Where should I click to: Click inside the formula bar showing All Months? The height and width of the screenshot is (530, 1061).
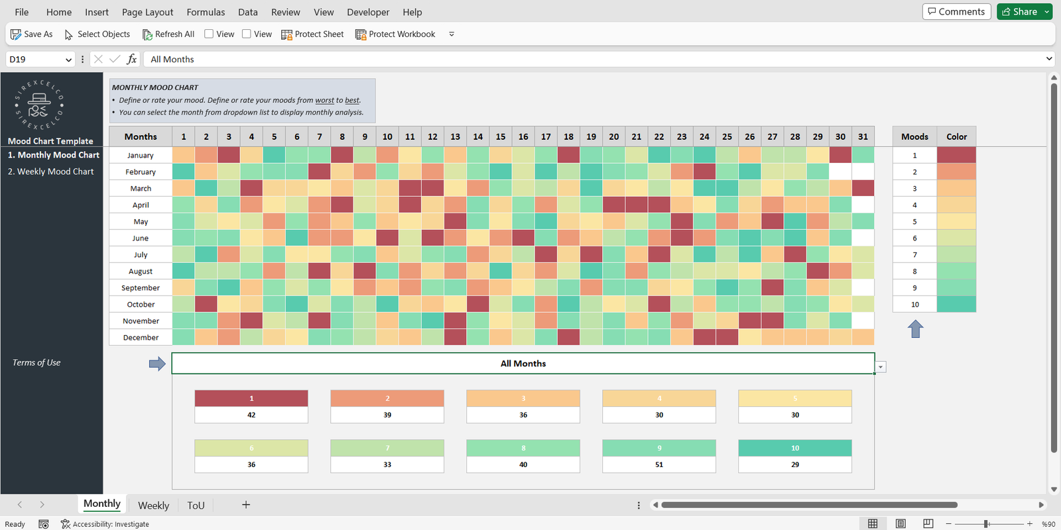click(x=530, y=59)
